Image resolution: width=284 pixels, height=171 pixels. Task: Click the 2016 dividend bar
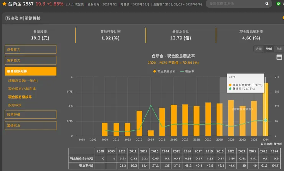pos(174,120)
